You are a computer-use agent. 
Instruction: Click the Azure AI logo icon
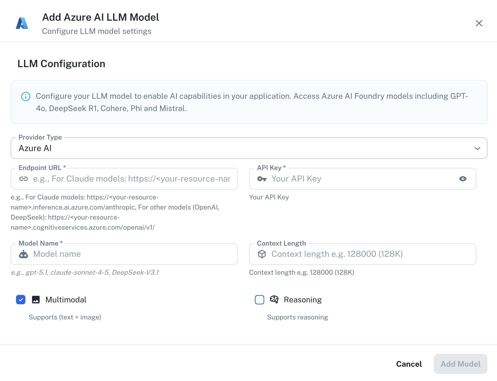[x=22, y=23]
